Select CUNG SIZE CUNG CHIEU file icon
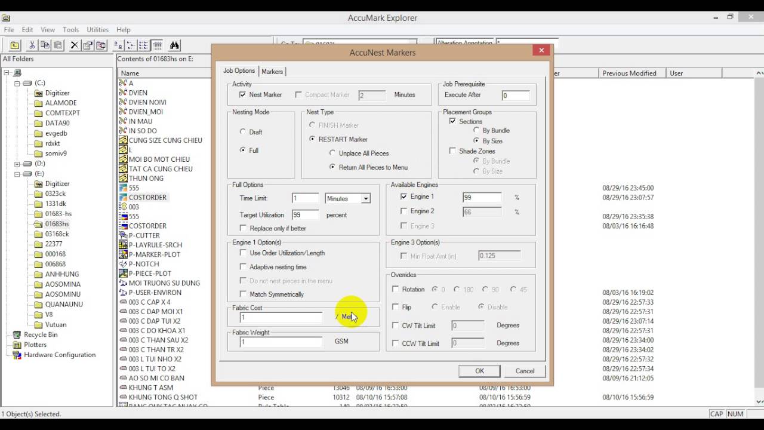Screen dimensions: 764x430 [123, 140]
